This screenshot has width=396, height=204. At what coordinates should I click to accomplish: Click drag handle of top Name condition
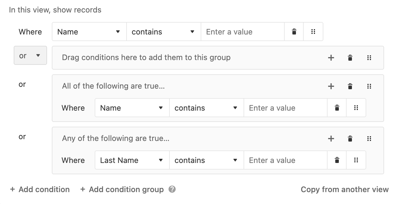click(x=313, y=32)
